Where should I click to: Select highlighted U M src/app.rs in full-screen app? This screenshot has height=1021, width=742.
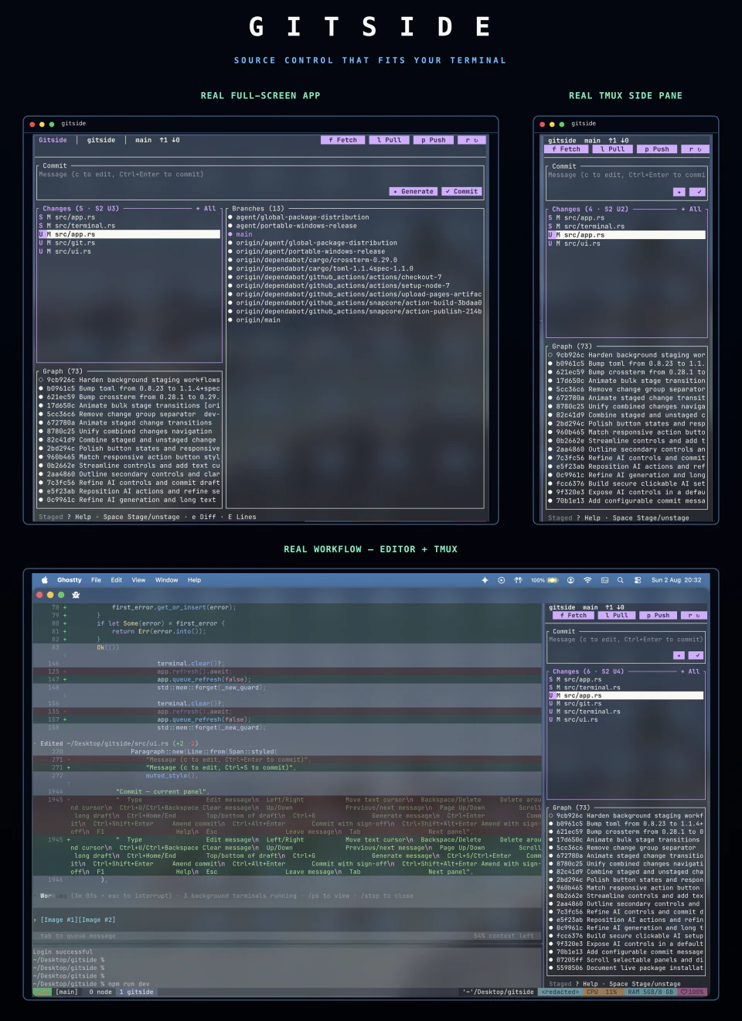pos(129,234)
